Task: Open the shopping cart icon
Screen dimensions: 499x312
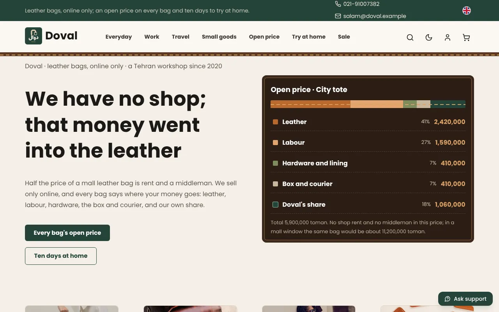Action: (x=466, y=37)
